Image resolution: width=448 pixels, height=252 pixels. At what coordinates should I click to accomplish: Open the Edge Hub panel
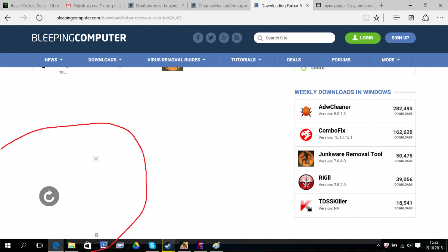click(397, 18)
